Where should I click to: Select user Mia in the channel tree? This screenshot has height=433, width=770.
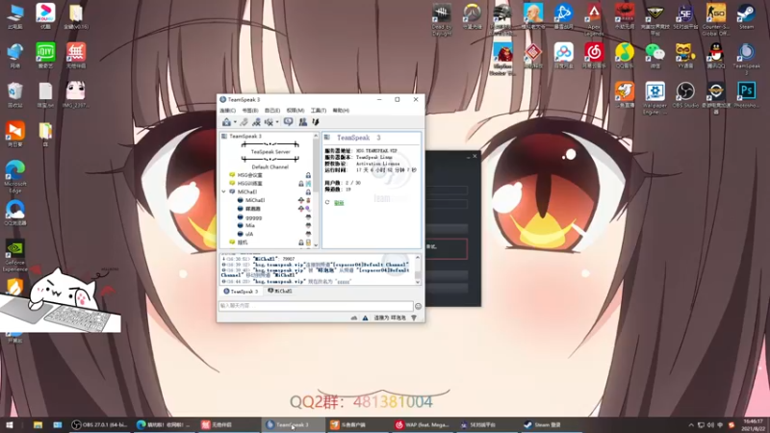[x=250, y=226]
